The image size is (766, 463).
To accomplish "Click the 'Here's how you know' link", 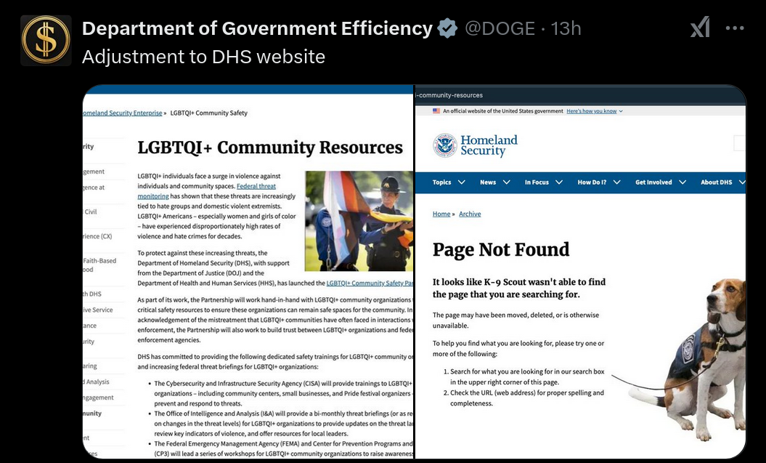I will [591, 111].
